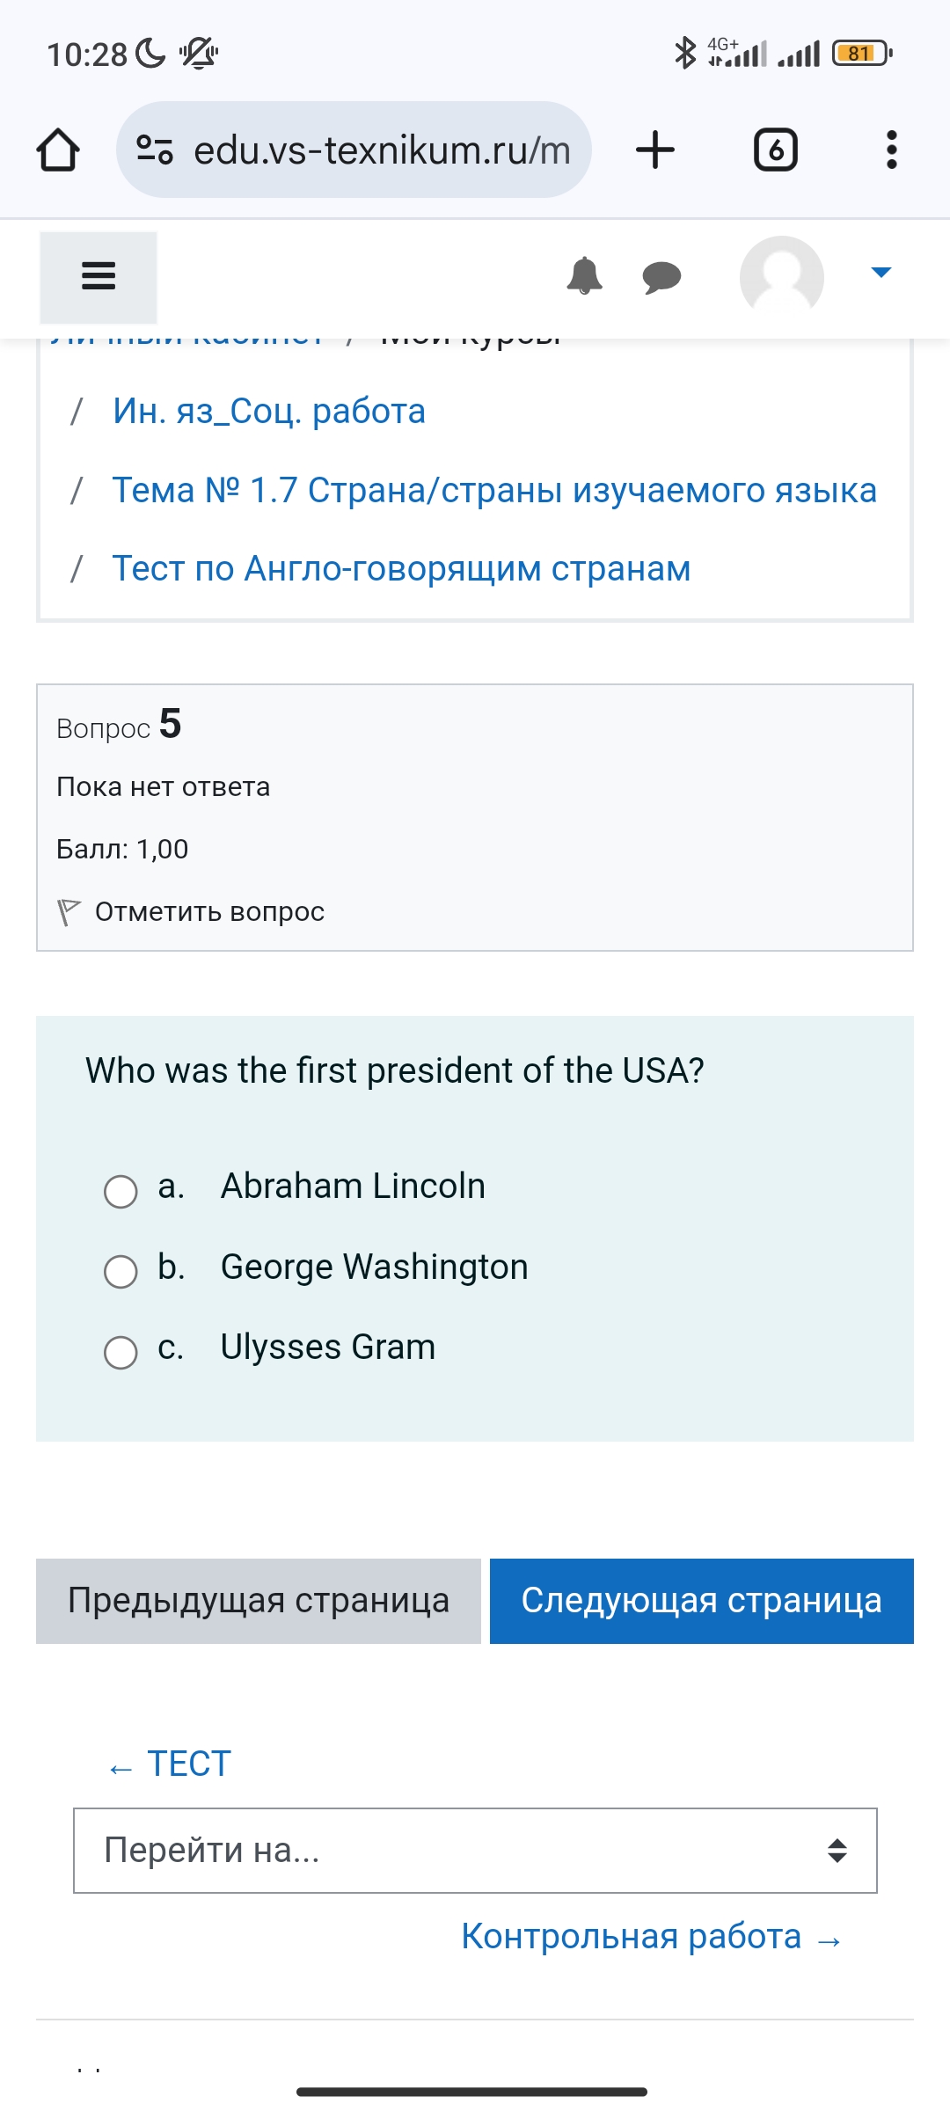
Task: Open the browser three-dot menu
Action: click(x=892, y=150)
